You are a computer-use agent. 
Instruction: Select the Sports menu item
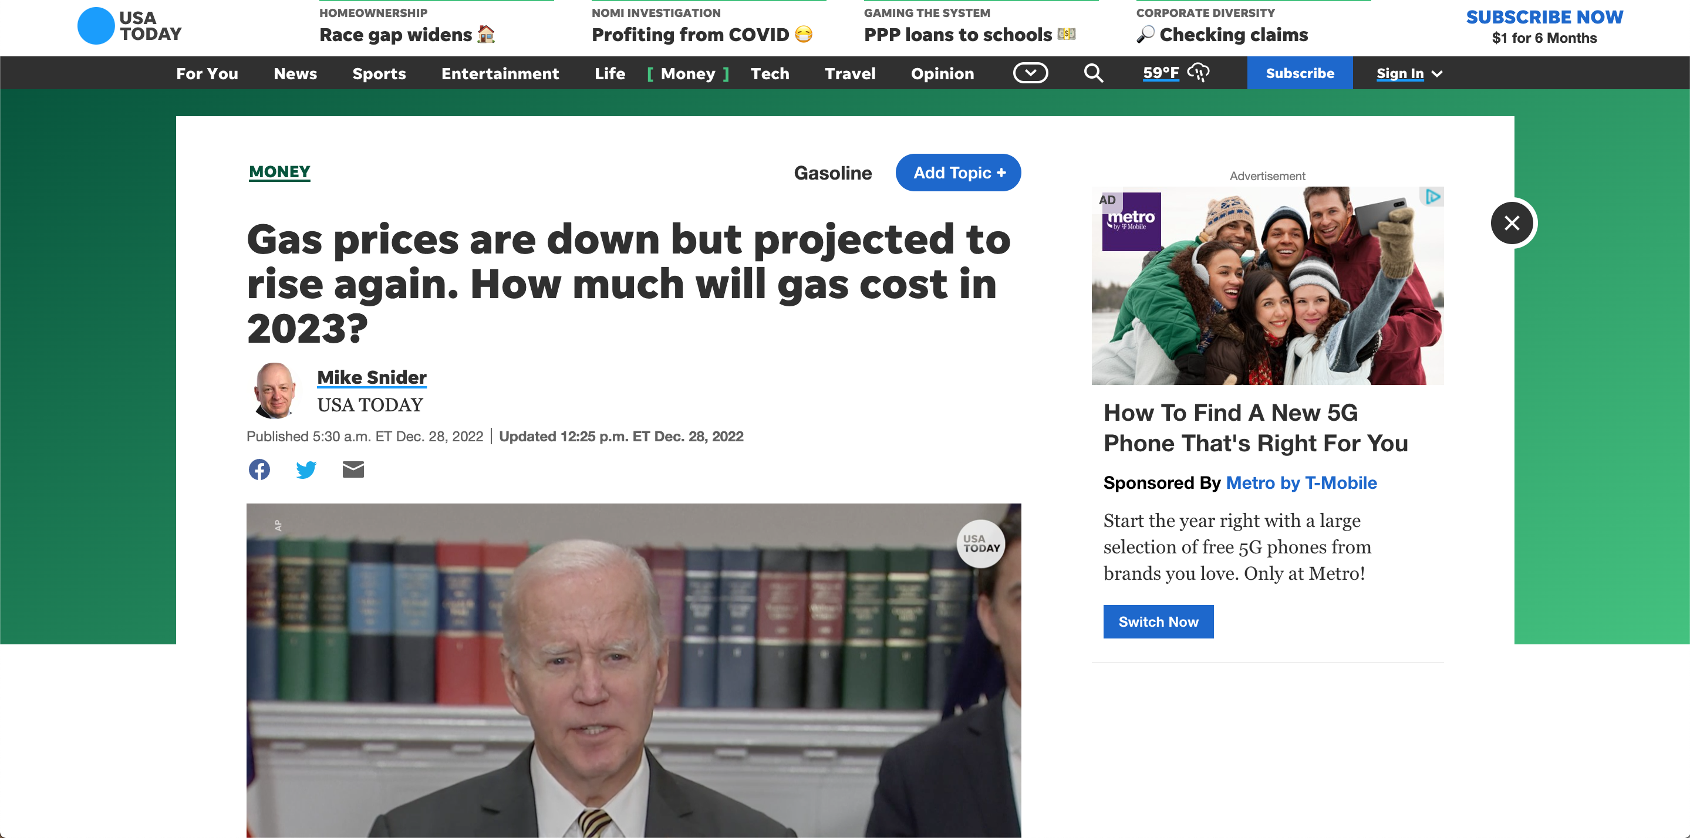(379, 73)
